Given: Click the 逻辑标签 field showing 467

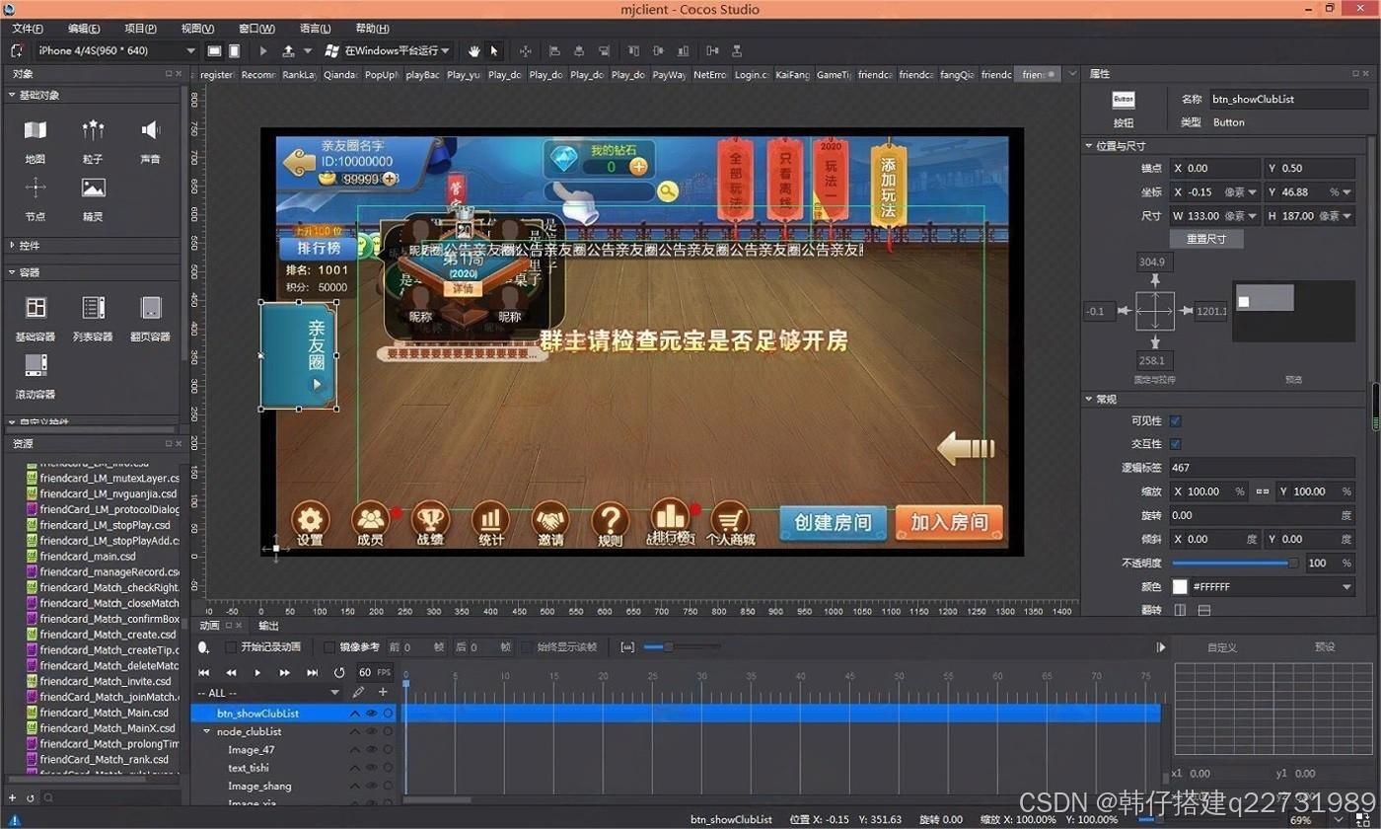Looking at the screenshot, I should pyautogui.click(x=1262, y=468).
